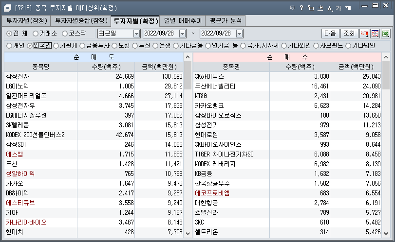Select the 카나리아바이오 row
Image resolution: width=395 pixels, height=242 pixels.
(94, 223)
